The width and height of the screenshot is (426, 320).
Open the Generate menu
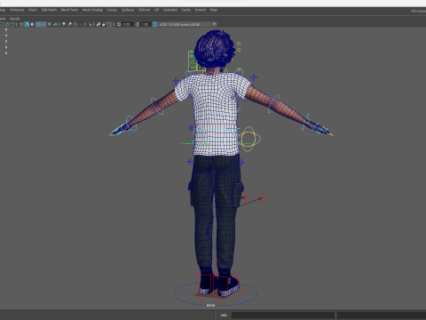[x=170, y=10]
